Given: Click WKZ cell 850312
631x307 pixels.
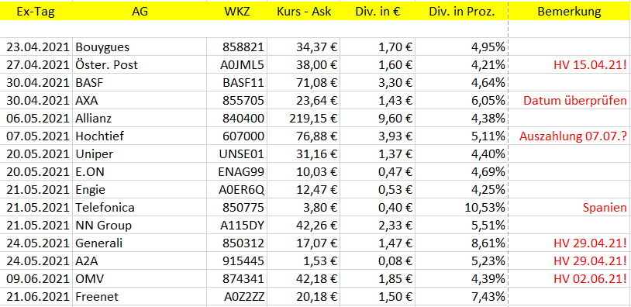Looking at the screenshot, I should point(237,243).
